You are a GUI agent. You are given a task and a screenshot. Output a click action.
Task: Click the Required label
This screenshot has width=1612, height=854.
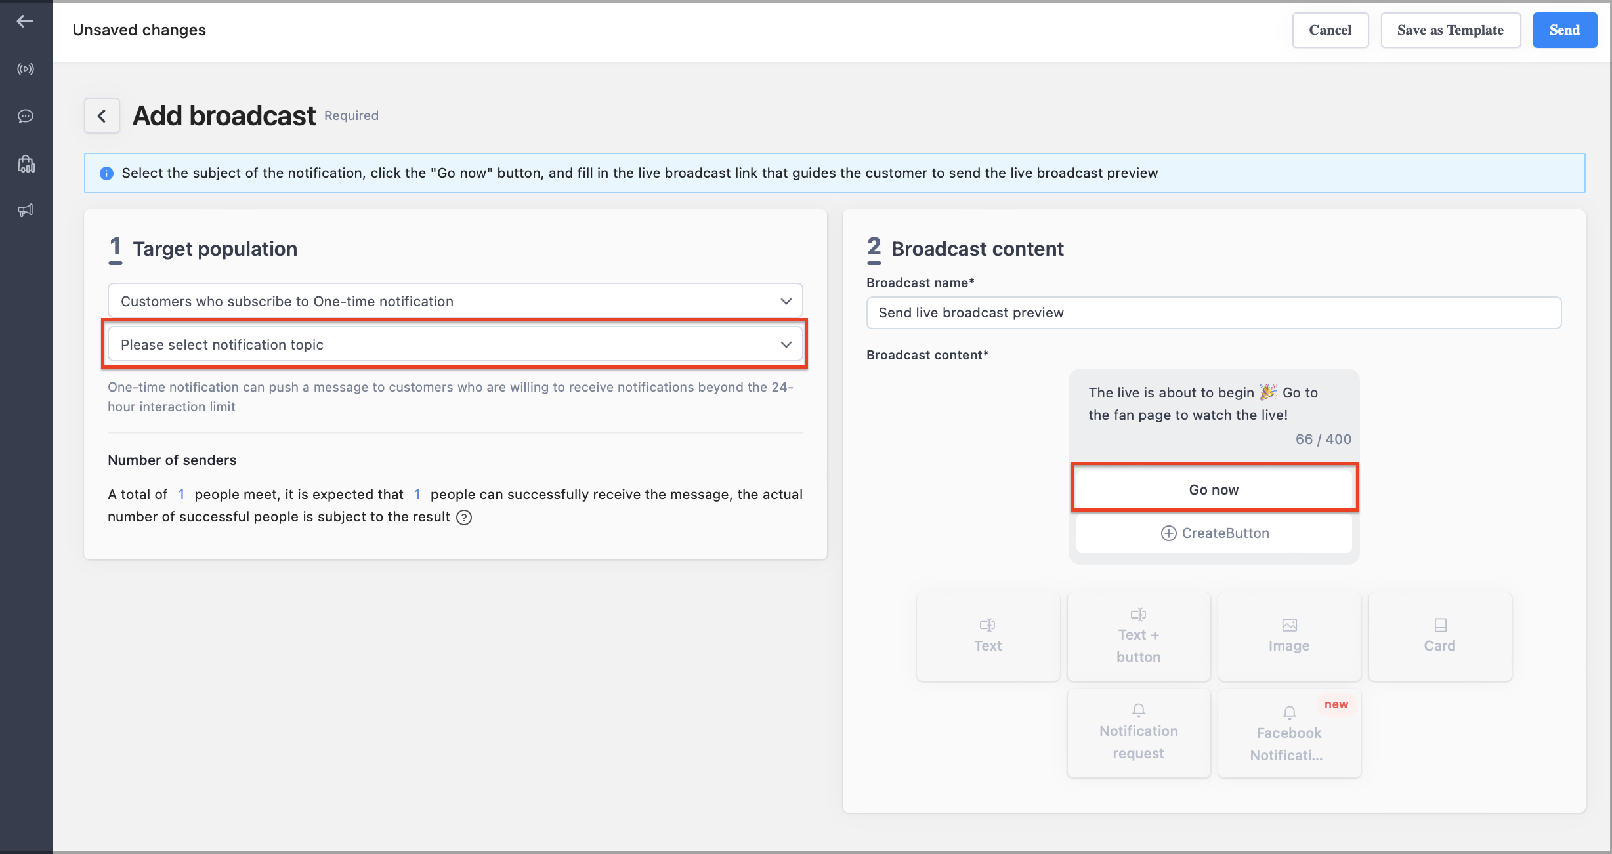(x=351, y=116)
